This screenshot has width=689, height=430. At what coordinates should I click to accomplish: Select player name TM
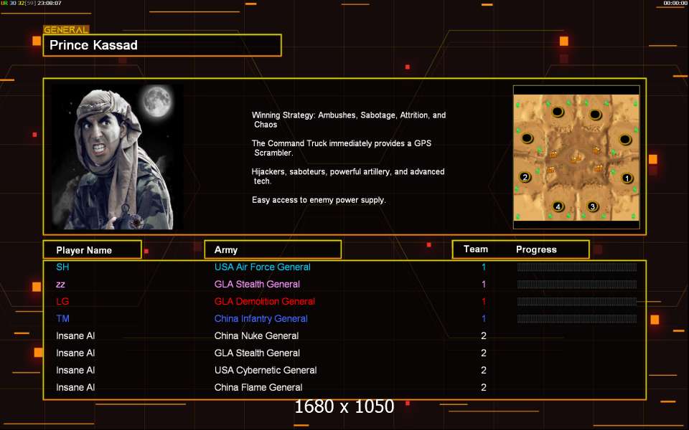63,318
